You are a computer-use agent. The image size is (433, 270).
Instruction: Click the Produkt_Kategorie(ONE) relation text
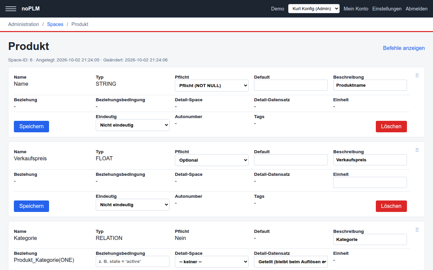(x=44, y=260)
